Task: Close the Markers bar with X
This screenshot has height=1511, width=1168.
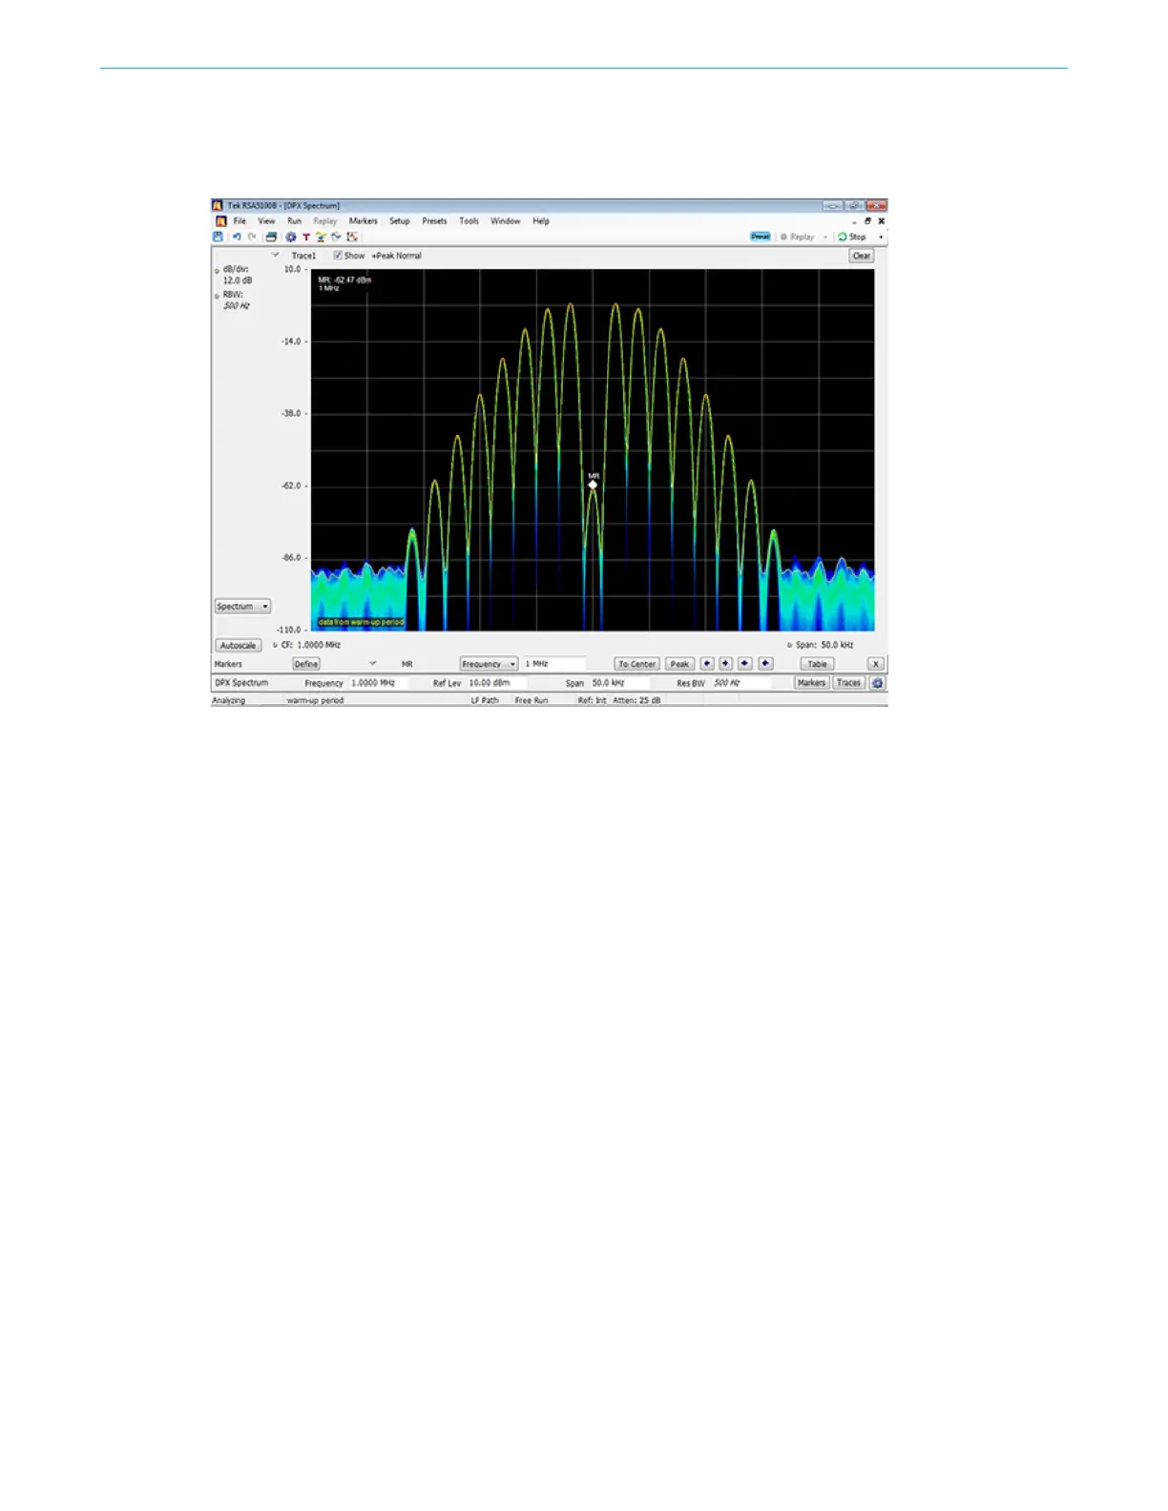Action: [875, 664]
